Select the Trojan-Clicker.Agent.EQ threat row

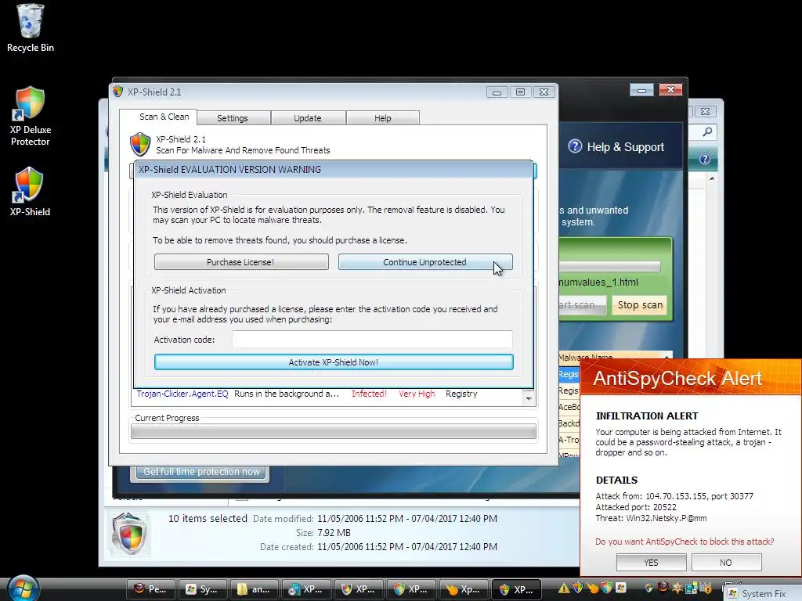327,394
